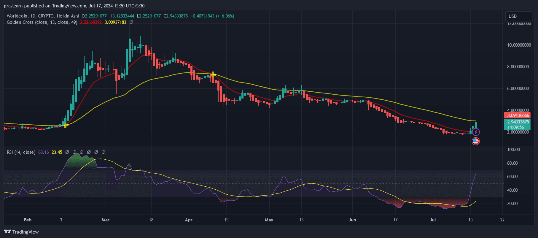Click the Apr label on time axis
Image resolution: width=538 pixels, height=238 pixels.
tap(189, 220)
